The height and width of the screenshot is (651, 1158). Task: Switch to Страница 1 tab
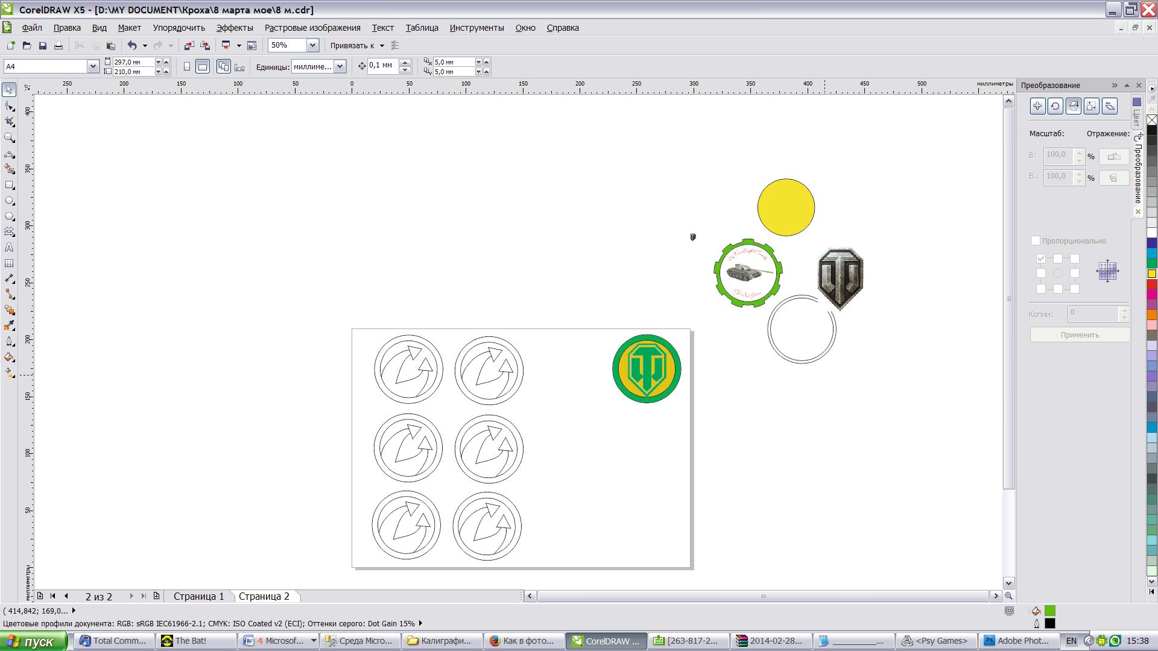click(198, 596)
